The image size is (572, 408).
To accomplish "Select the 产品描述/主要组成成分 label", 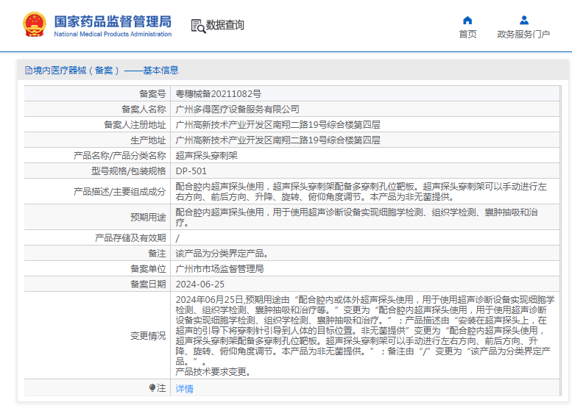I will click(120, 192).
